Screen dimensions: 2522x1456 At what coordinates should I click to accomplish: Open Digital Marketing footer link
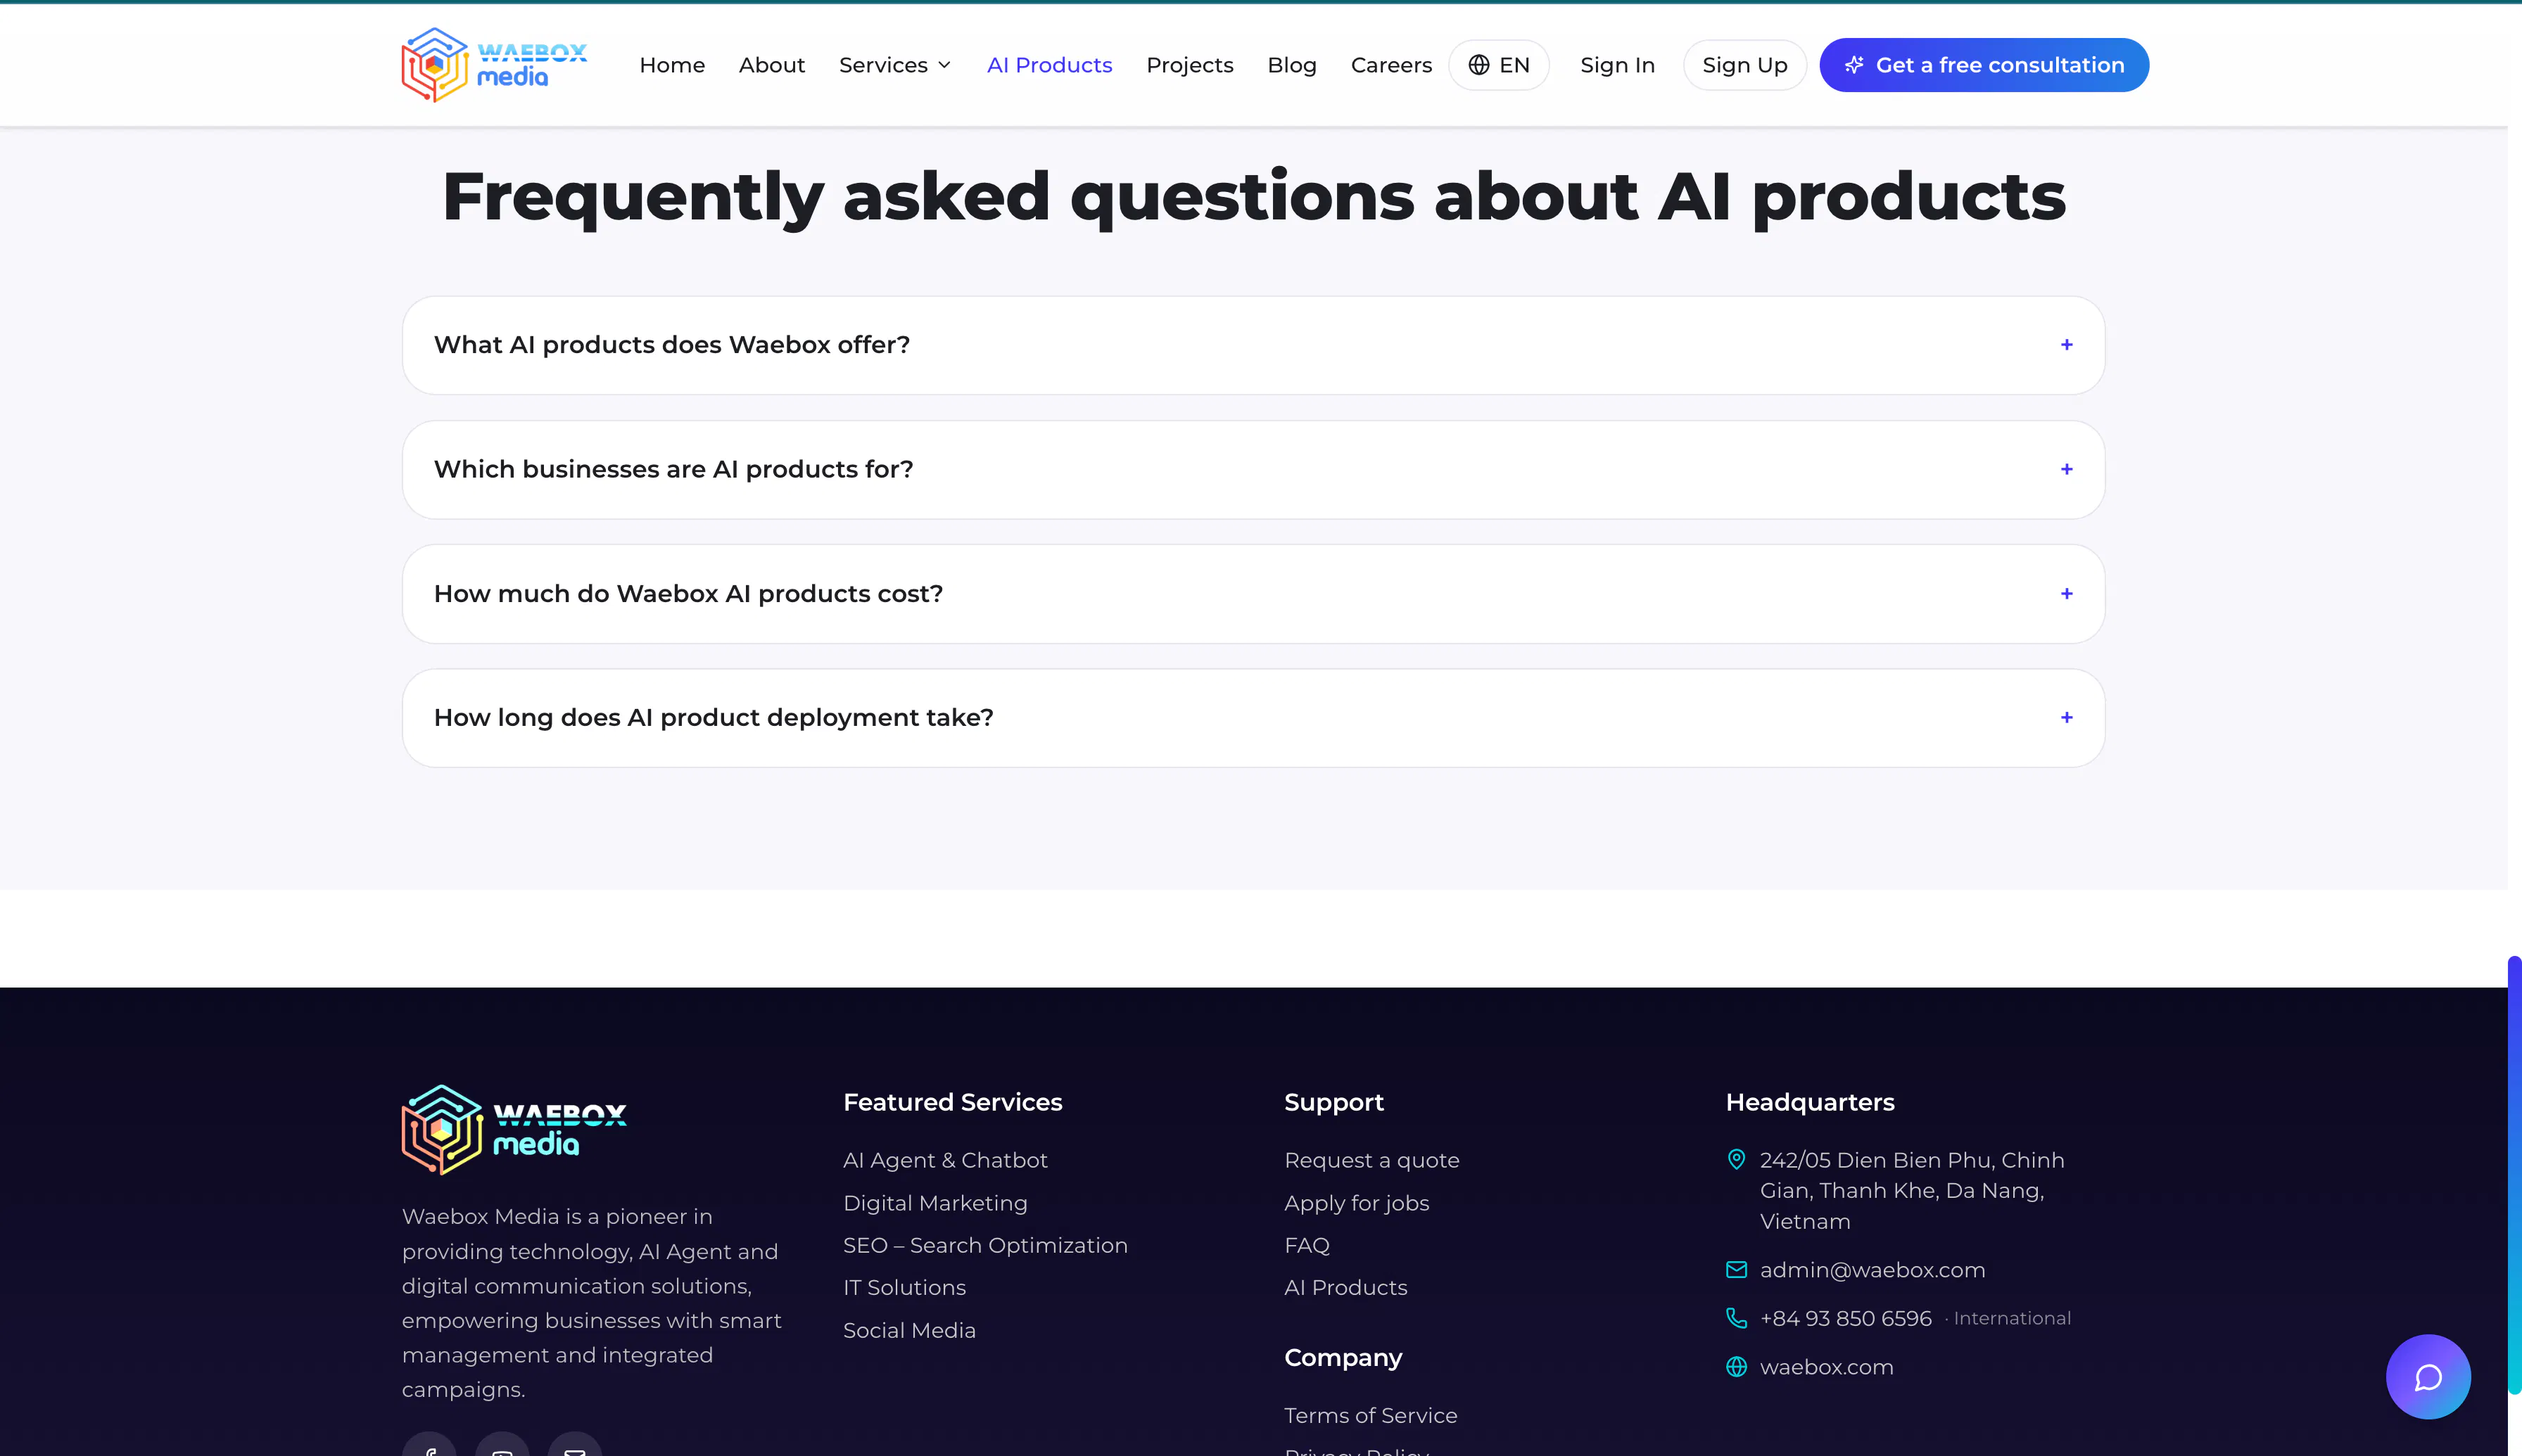[935, 1203]
